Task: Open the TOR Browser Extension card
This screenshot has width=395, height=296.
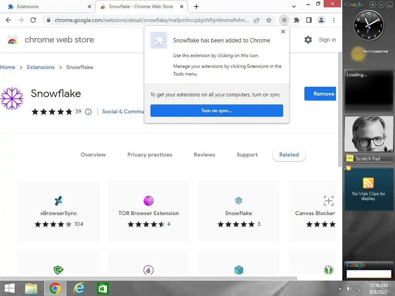Action: coord(149,212)
